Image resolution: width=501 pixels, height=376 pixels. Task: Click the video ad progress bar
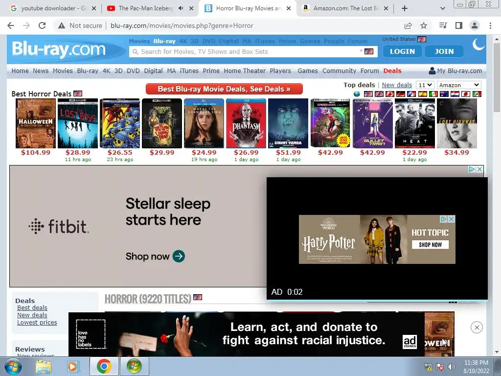coord(377,301)
